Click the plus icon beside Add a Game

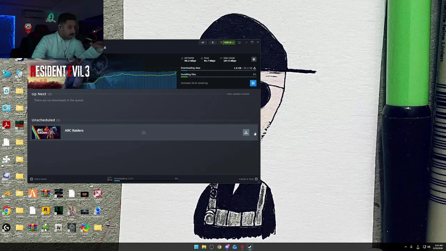[31, 179]
